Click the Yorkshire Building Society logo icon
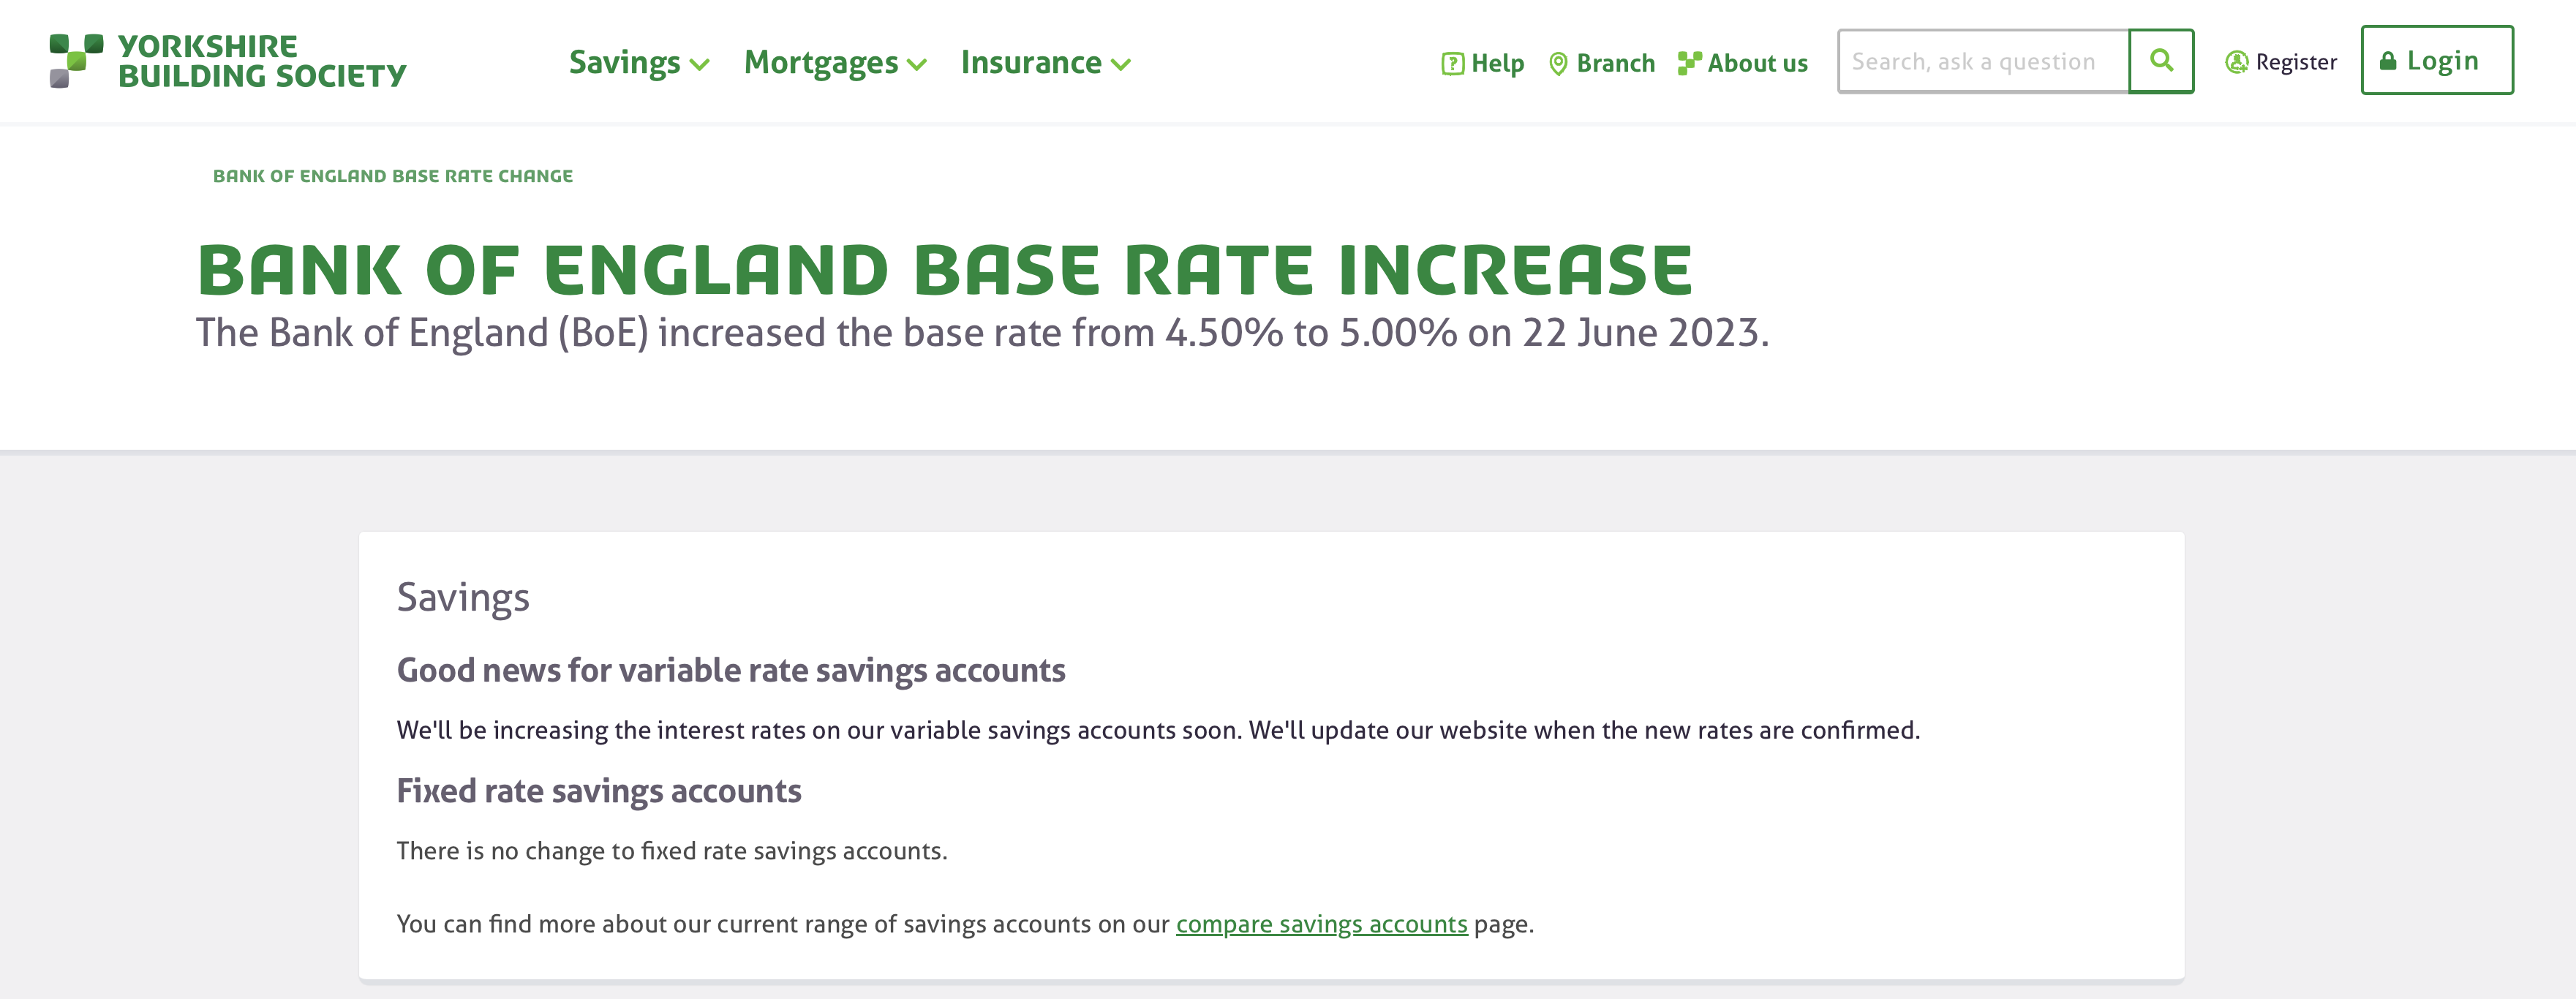 [x=76, y=61]
